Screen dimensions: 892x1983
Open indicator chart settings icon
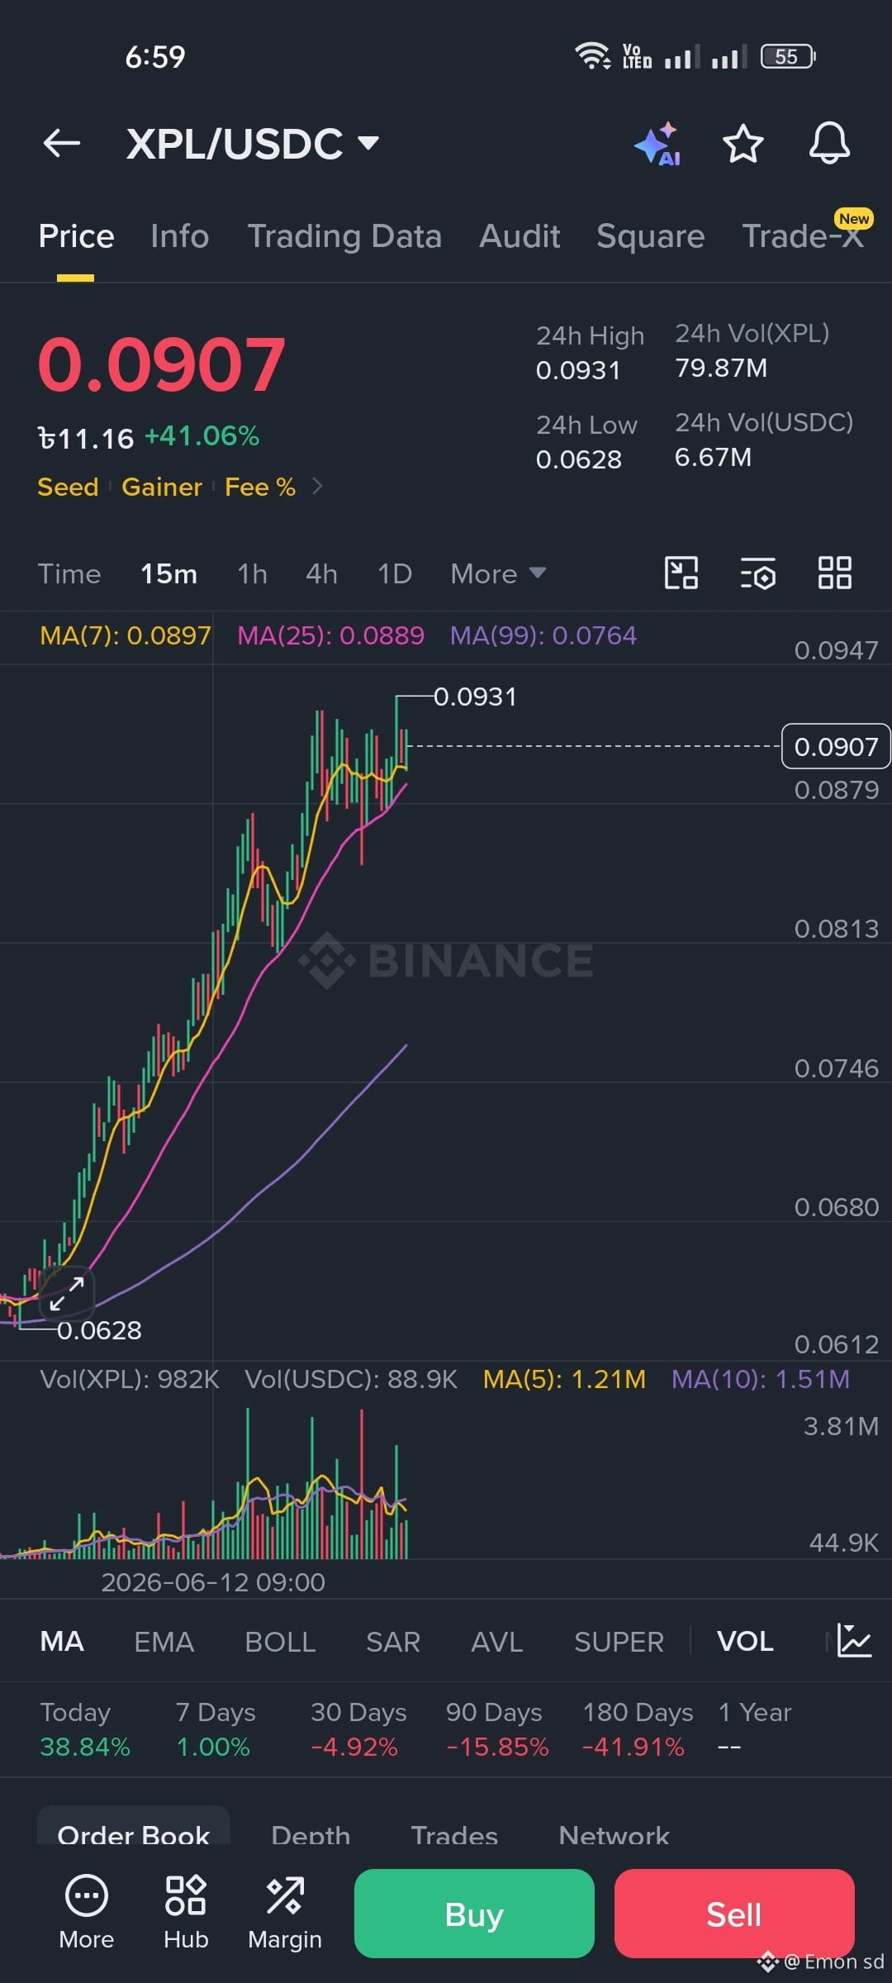pyautogui.click(x=854, y=1640)
